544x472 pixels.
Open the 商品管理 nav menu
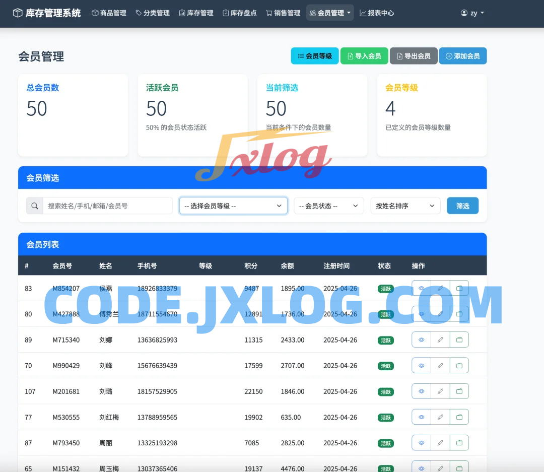click(x=109, y=13)
